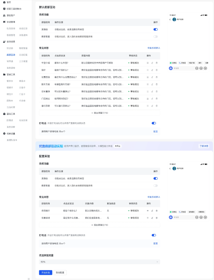214x280 pixels.
Task: Edit the 咨询报价 row in the experiment table
Action: 152,211
